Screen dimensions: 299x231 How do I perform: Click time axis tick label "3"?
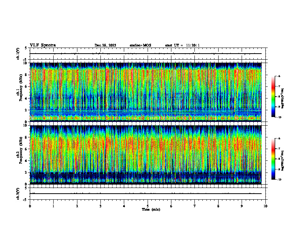[100, 206]
